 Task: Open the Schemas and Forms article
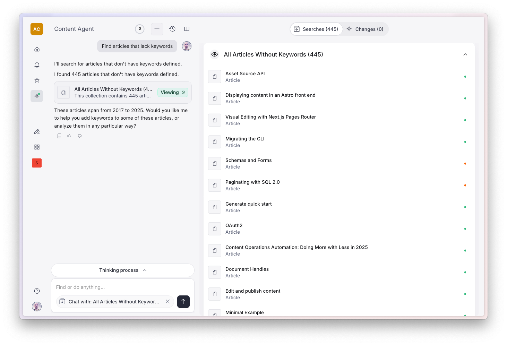(x=339, y=164)
